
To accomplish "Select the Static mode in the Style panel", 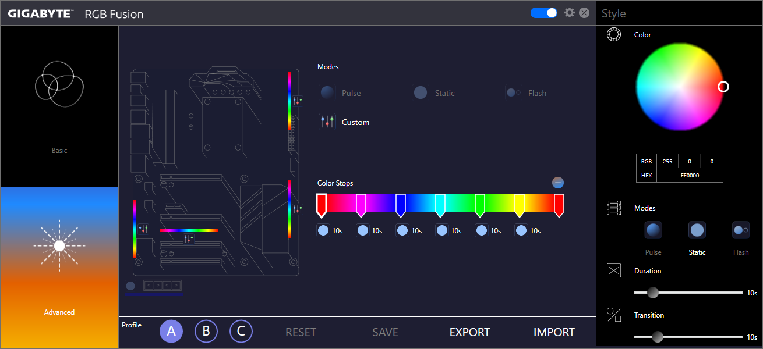I will 697,230.
